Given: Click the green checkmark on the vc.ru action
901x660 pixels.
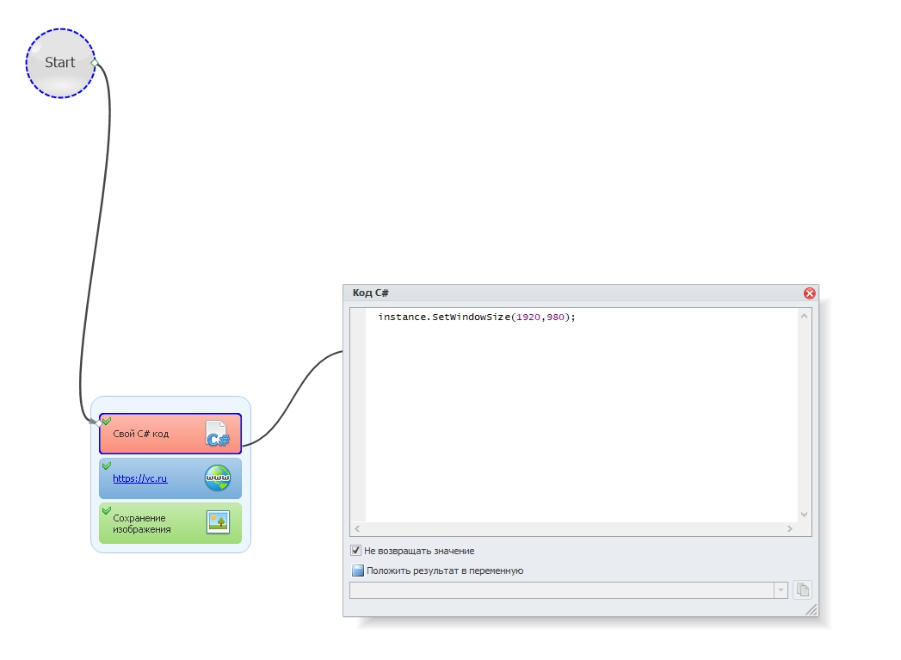Looking at the screenshot, I should point(107,466).
